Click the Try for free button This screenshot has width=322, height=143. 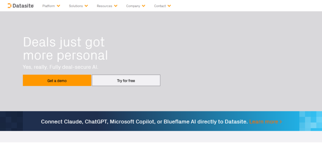click(126, 80)
